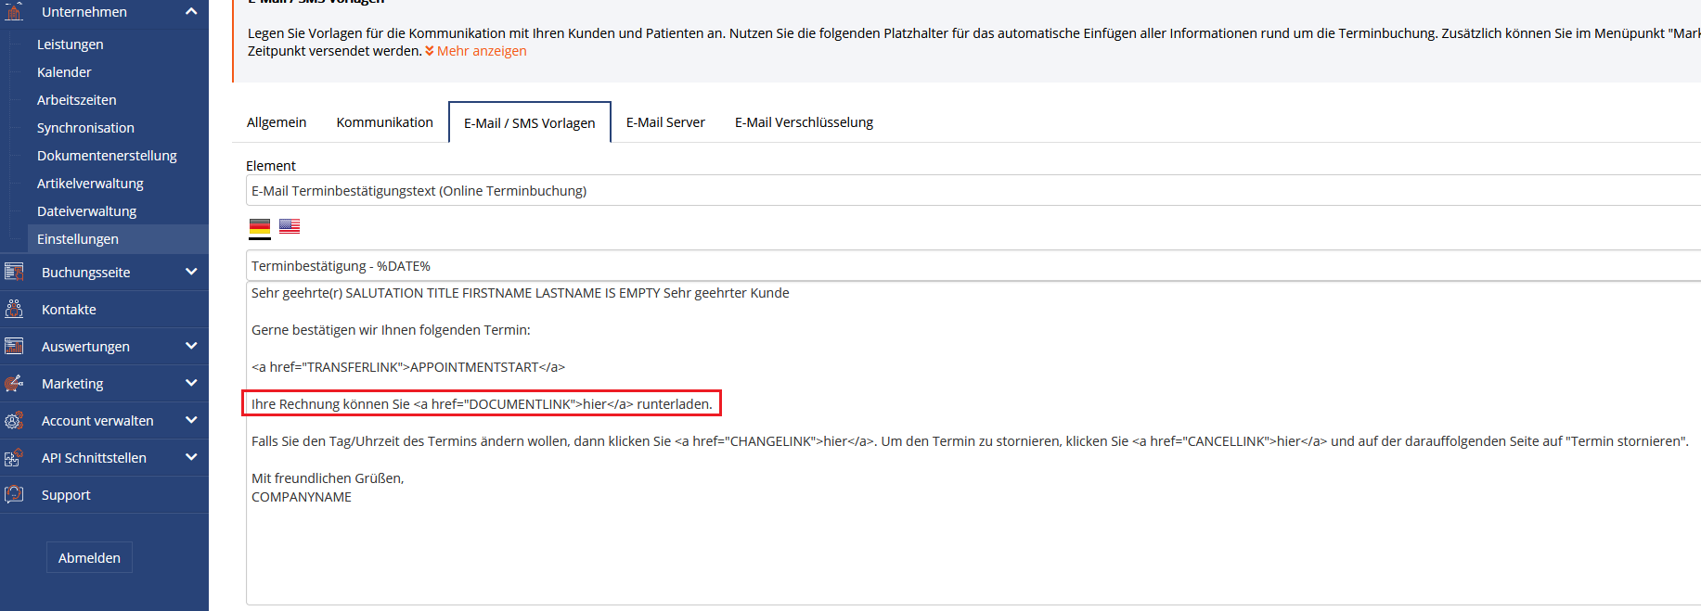Click the TRANSFERLINK line in body
This screenshot has width=1701, height=611.
[408, 367]
